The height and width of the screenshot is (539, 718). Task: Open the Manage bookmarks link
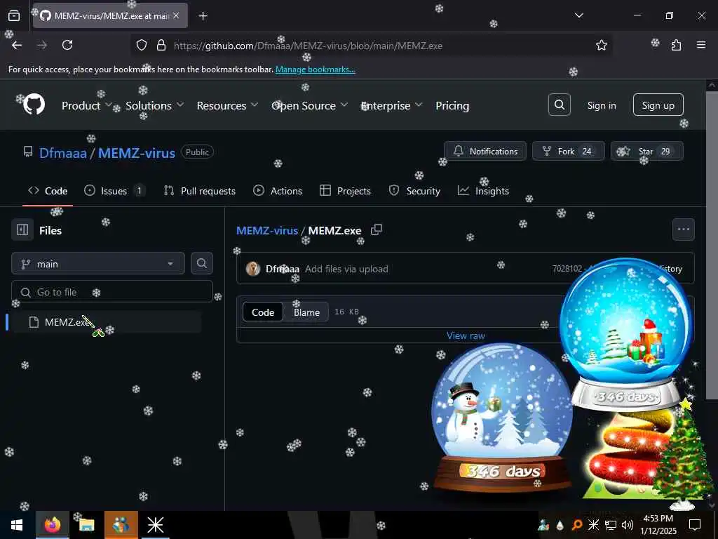(x=315, y=69)
